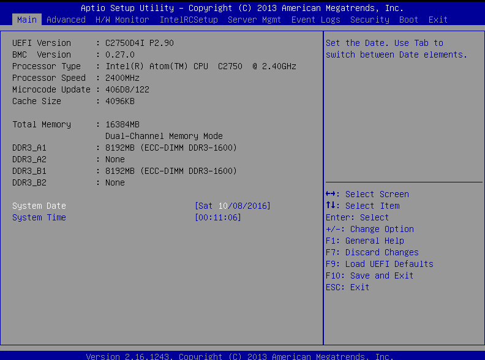Click the DDR3_A1 memory slot entry

tap(29, 148)
